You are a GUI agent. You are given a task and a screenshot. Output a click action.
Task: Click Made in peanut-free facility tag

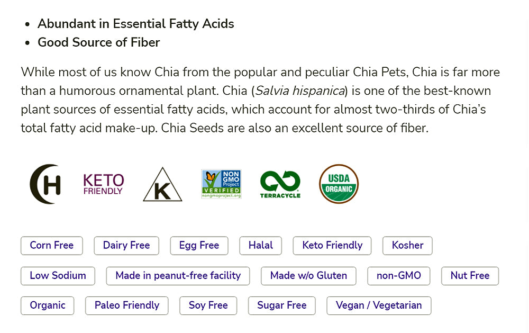tap(178, 276)
